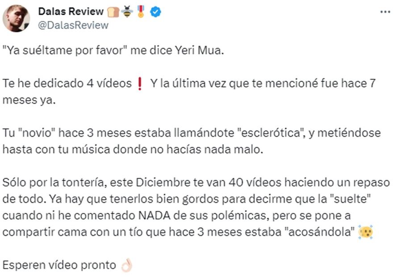Click the bread emoji beside the name
The height and width of the screenshot is (277, 397).
pos(113,12)
